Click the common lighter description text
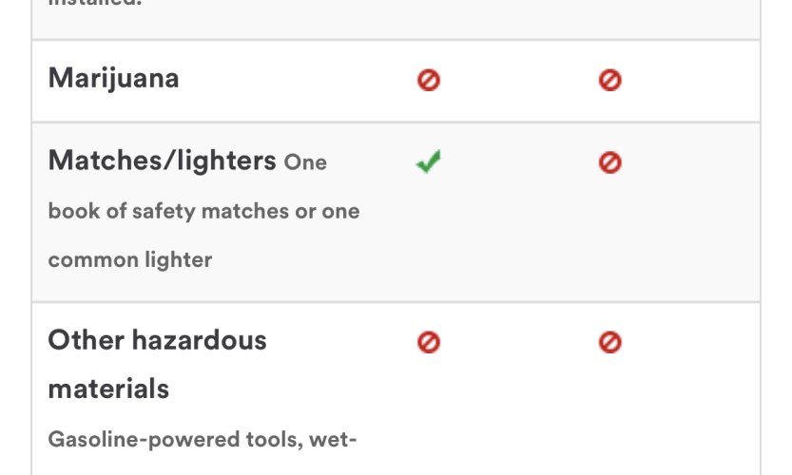The width and height of the screenshot is (792, 475). point(130,260)
